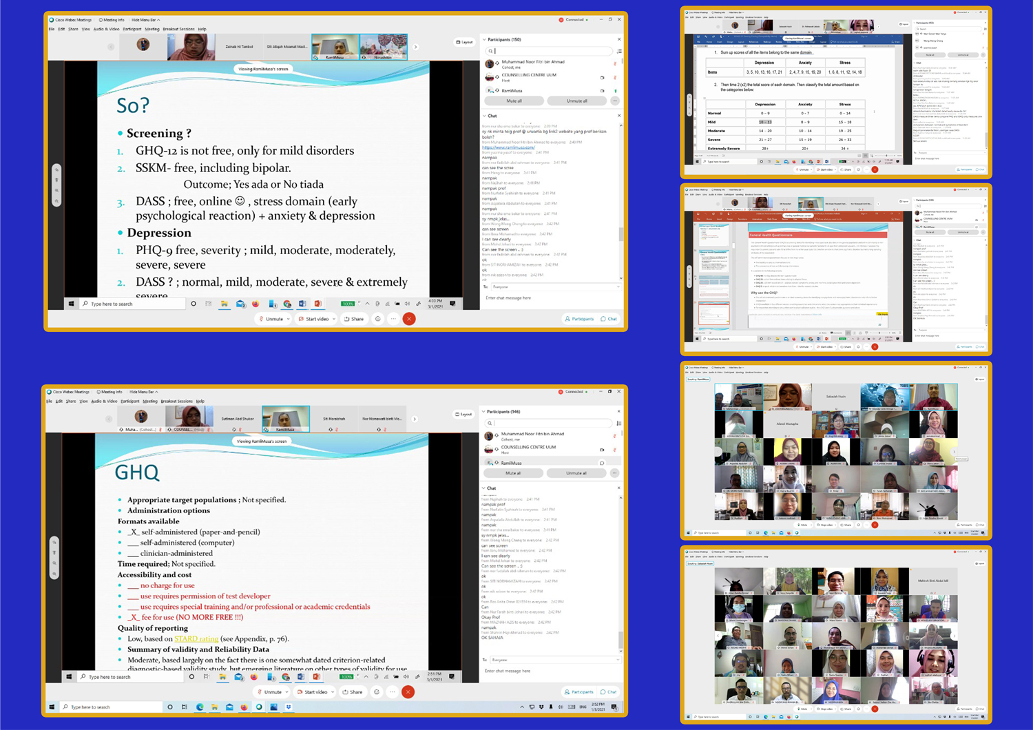Click participant search field in GHQ window
The image size is (1033, 730).
[549, 423]
